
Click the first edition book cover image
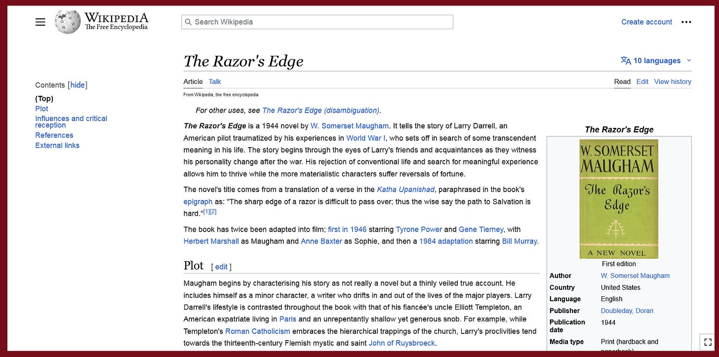[619, 198]
